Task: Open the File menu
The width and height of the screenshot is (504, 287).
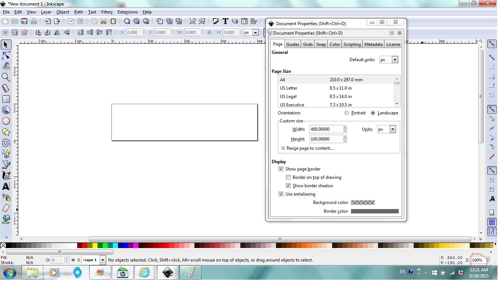Action: [x=6, y=12]
